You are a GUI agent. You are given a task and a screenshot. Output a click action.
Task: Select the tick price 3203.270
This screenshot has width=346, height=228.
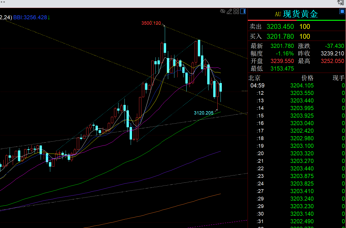click(x=302, y=161)
